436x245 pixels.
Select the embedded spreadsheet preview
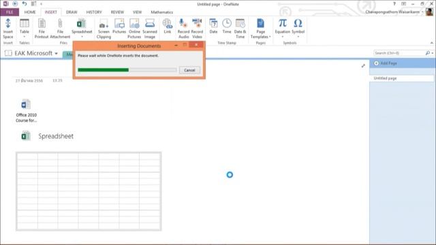pos(89,191)
